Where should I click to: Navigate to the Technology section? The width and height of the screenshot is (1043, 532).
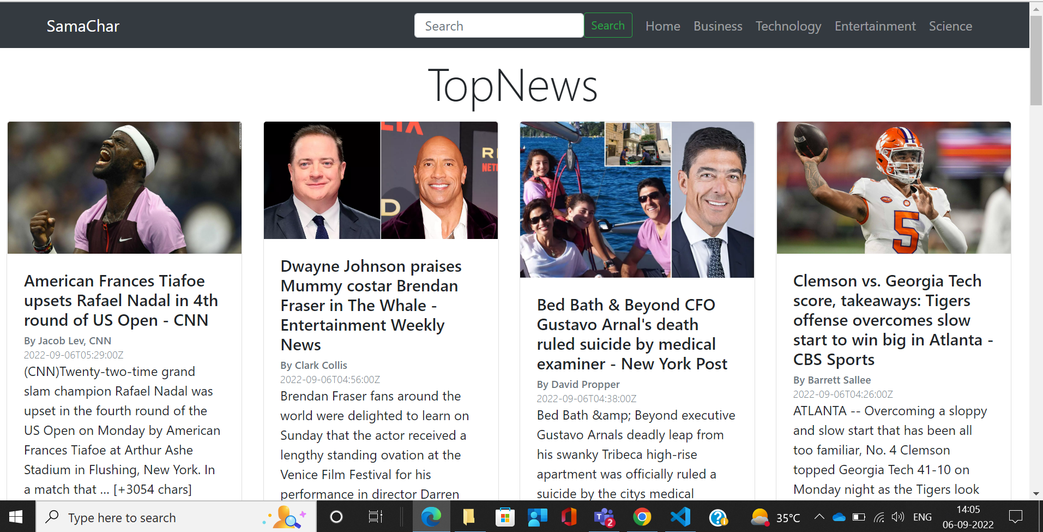tap(788, 26)
